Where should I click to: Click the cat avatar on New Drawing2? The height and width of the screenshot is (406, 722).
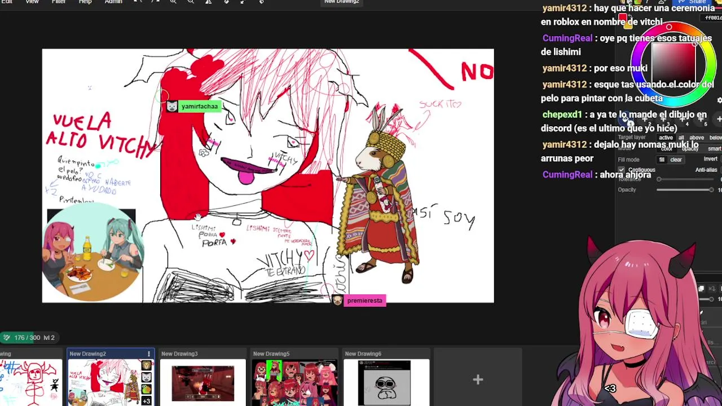(x=147, y=377)
